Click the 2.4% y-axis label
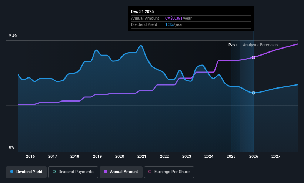 pyautogui.click(x=13, y=36)
